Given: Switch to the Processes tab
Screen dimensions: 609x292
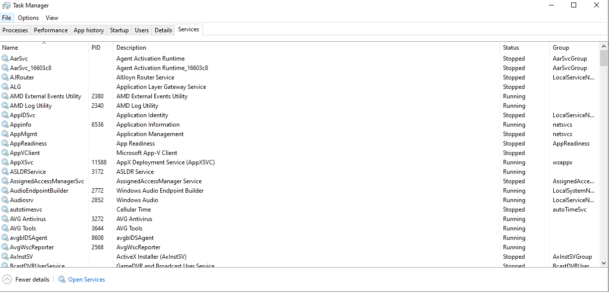Looking at the screenshot, I should [15, 30].
